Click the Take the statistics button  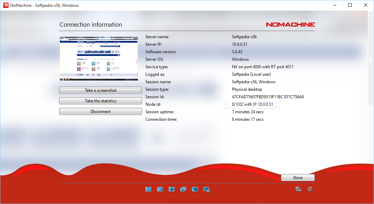[100, 101]
